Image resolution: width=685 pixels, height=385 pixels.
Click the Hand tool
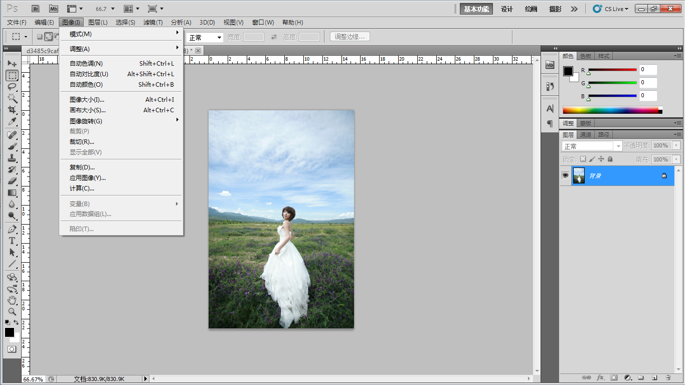[x=12, y=300]
